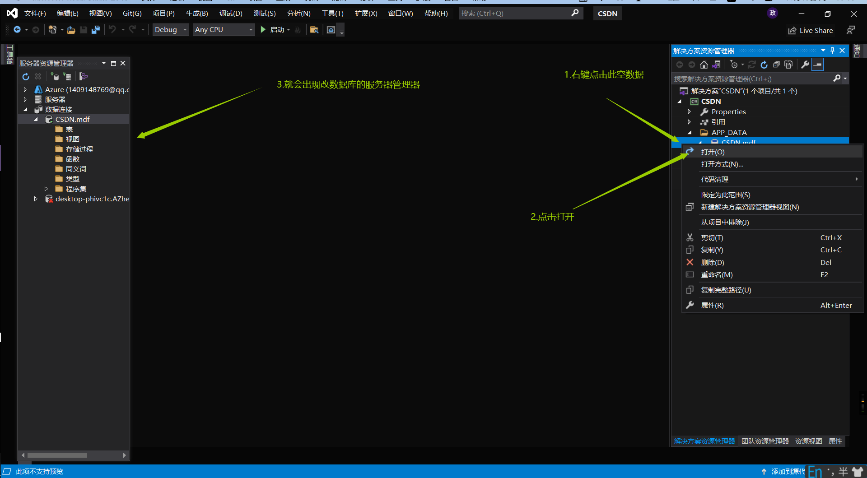867x478 pixels.
Task: Open Solution Explorer Properties wrench icon
Action: coord(805,65)
